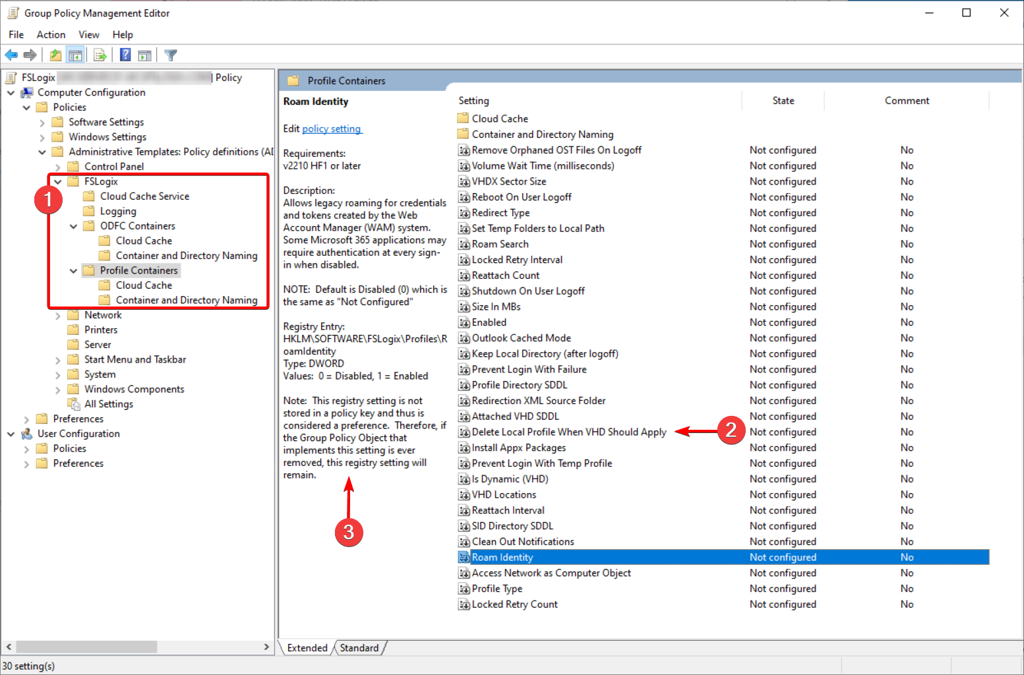The height and width of the screenshot is (675, 1024).
Task: Open the File menu
Action: 16,34
